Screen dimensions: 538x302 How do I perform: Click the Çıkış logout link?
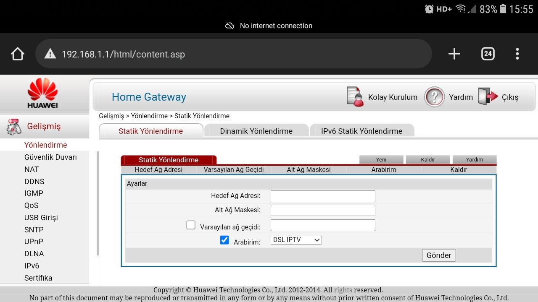[x=510, y=97]
